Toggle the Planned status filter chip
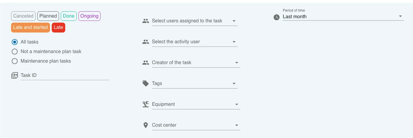The width and height of the screenshot is (413, 138). pos(48,16)
